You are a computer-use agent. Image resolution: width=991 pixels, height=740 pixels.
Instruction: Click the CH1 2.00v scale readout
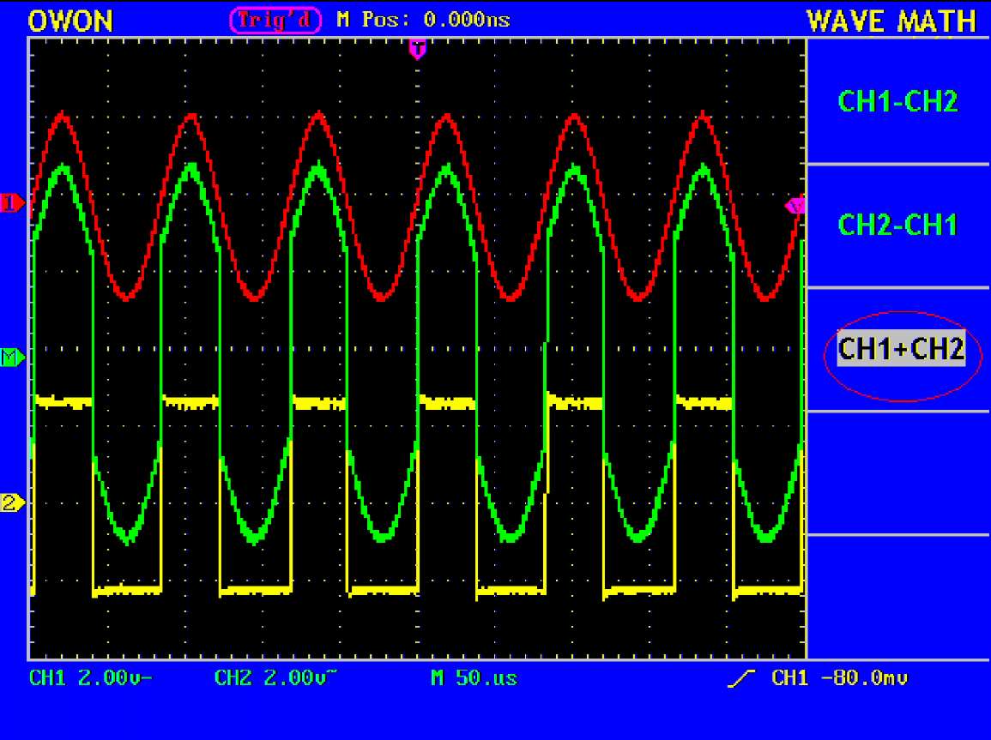click(x=91, y=678)
